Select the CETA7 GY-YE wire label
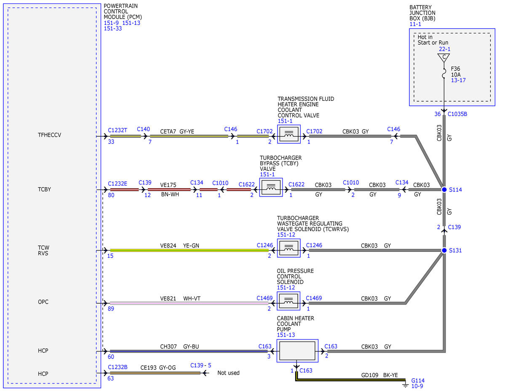This screenshot has width=505, height=391. pos(177,132)
